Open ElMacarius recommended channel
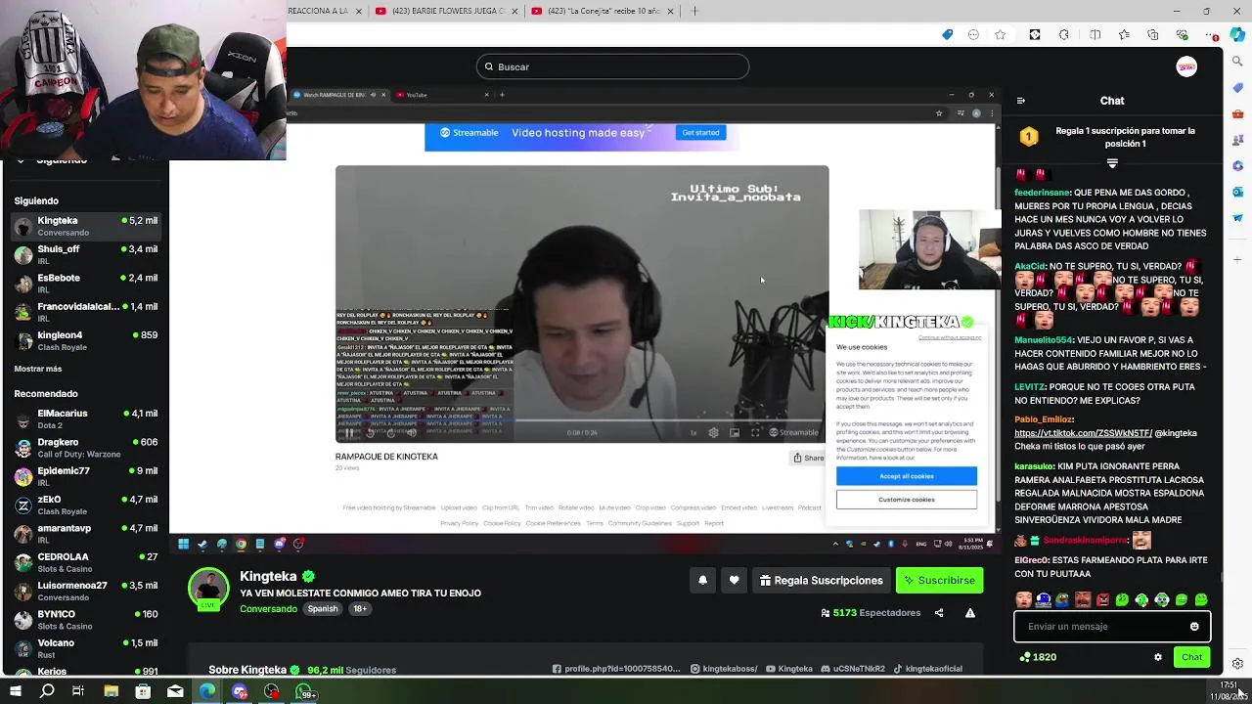This screenshot has height=704, width=1252. pyautogui.click(x=85, y=418)
